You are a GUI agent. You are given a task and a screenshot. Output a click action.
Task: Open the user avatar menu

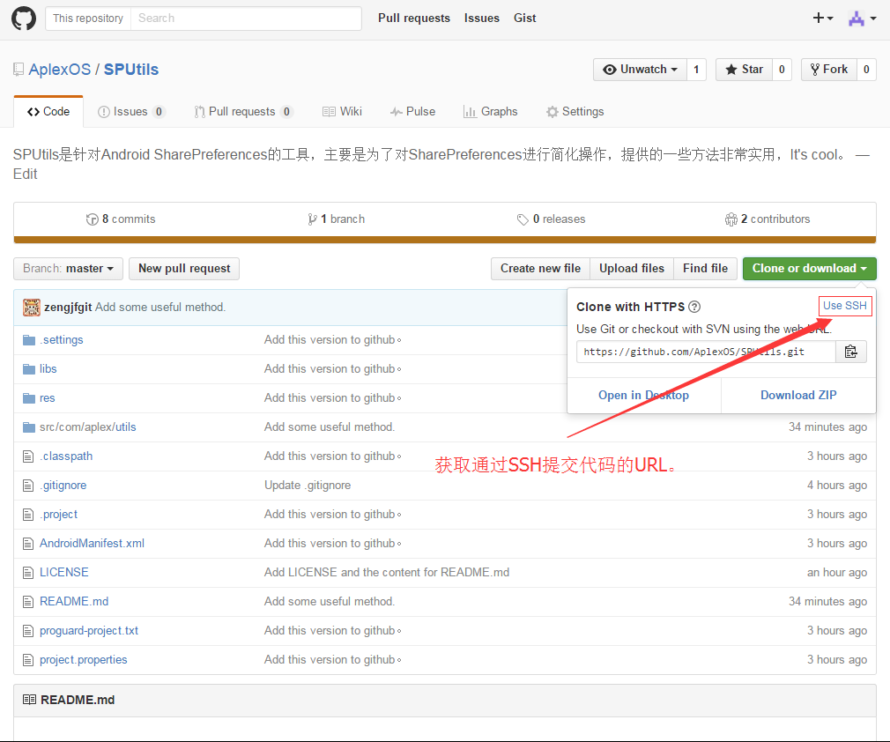pyautogui.click(x=862, y=19)
